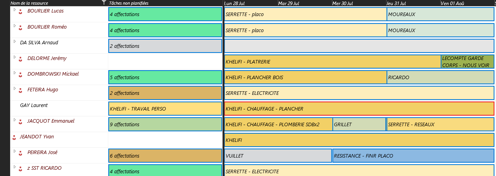Select the KHELIFI task for JEANDOT Yvan
This screenshot has height=176, width=496.
point(359,140)
